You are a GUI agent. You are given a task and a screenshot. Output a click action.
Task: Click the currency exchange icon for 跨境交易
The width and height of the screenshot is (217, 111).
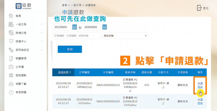pyautogui.click(x=11, y=33)
